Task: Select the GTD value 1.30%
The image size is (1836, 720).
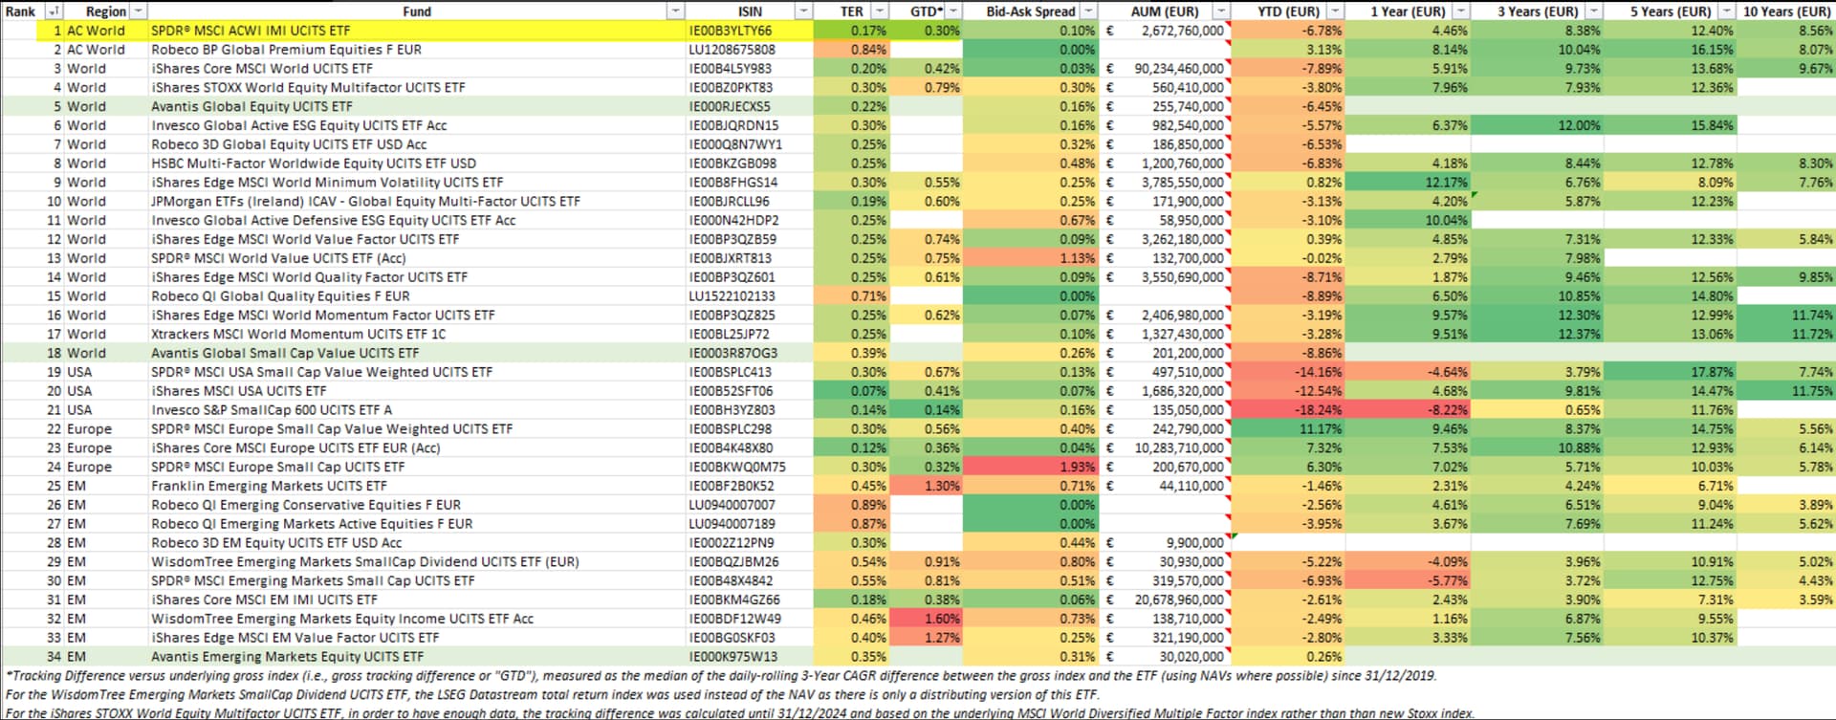Action: [926, 486]
